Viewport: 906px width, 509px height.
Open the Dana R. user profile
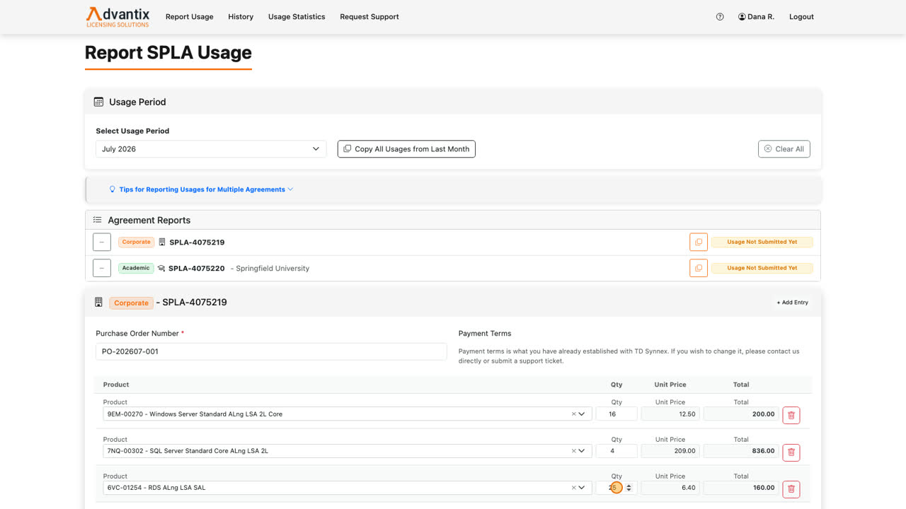(756, 17)
